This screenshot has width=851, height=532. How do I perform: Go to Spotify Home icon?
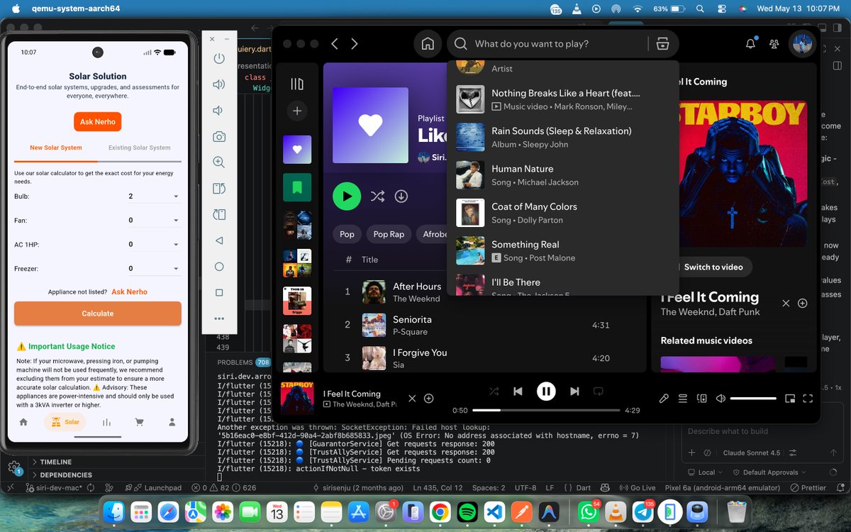tap(428, 44)
